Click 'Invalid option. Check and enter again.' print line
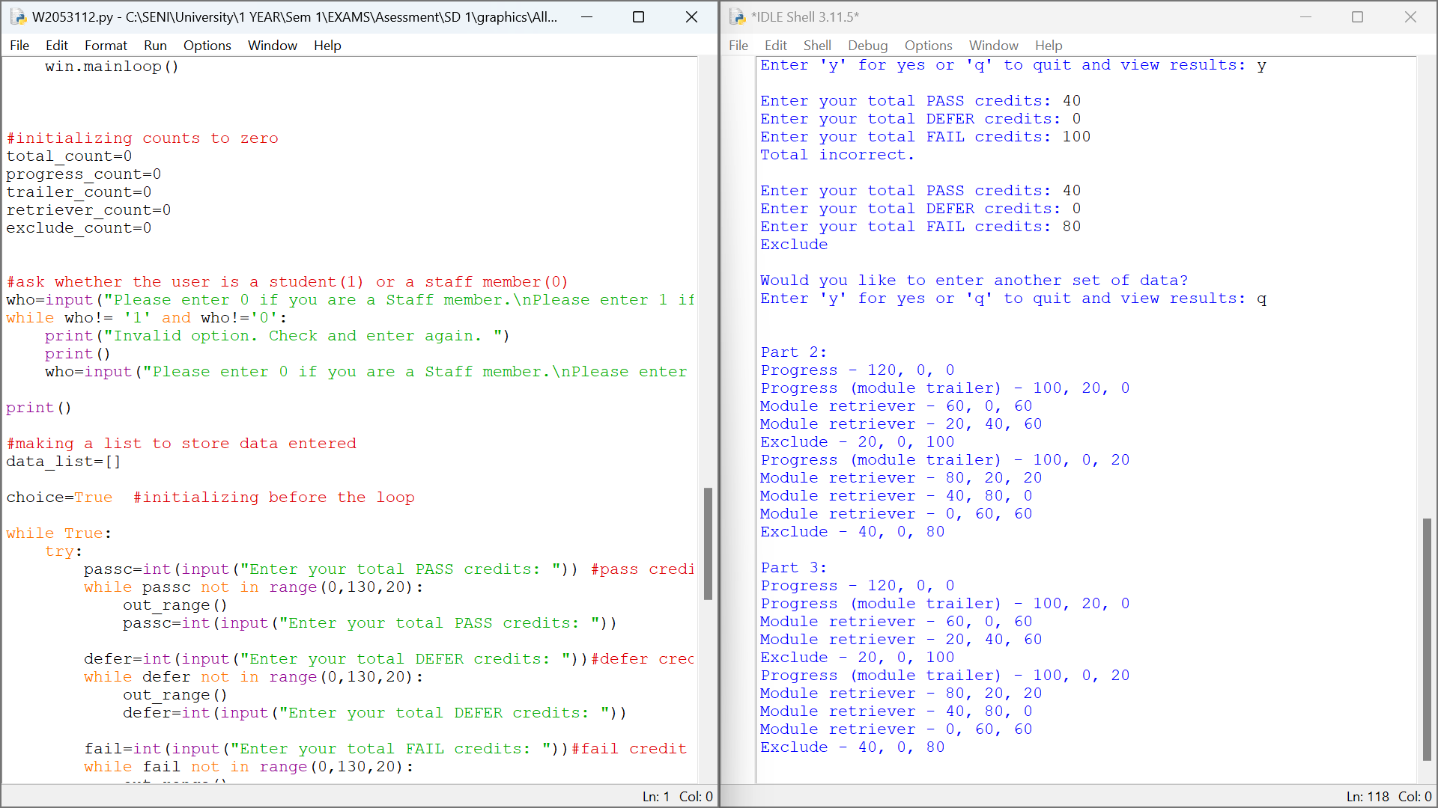This screenshot has height=808, width=1438. 277,336
